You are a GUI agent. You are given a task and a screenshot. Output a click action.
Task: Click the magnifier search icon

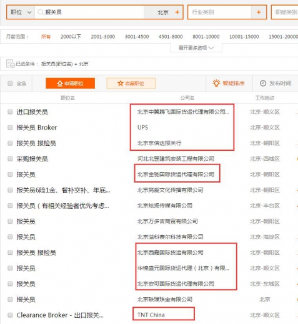pyautogui.click(x=40, y=12)
